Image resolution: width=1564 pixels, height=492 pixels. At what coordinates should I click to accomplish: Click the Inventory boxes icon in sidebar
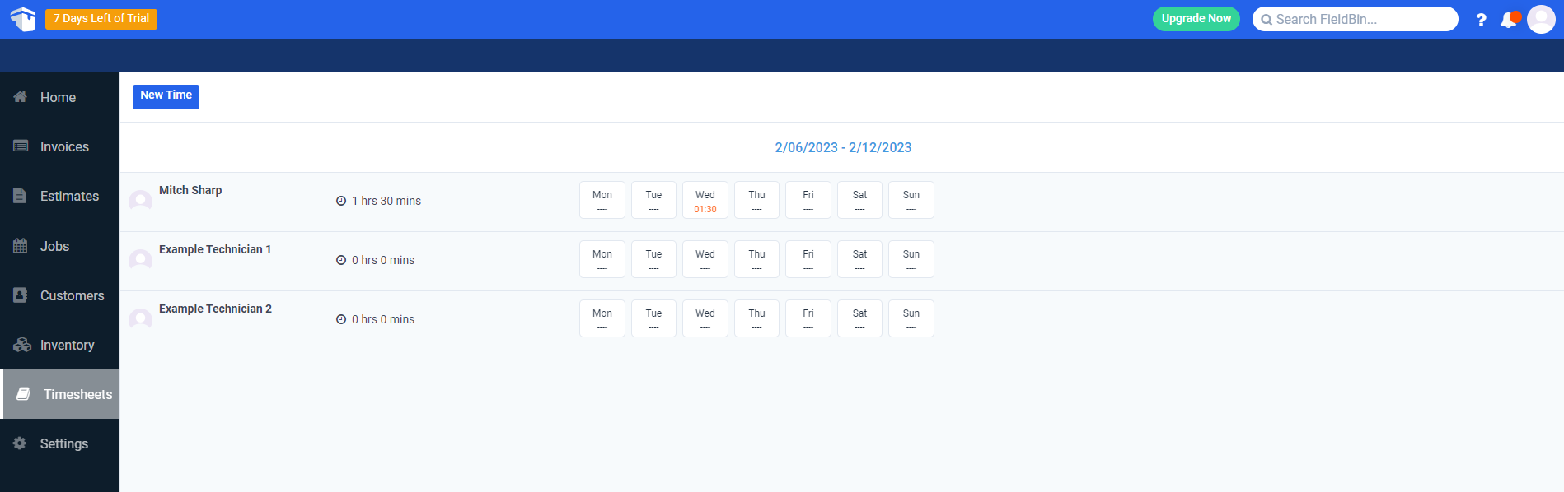tap(22, 345)
